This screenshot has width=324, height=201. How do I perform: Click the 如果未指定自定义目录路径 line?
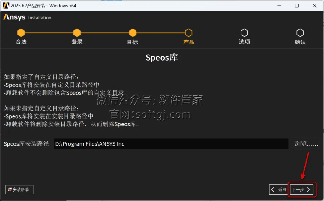point(41,108)
